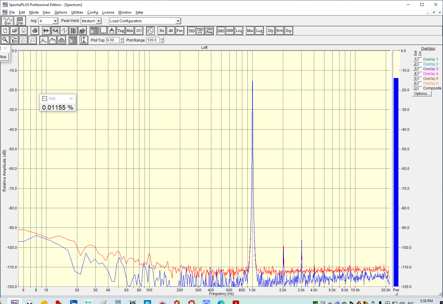Open the Peak Hold Medium dropdown

pyautogui.click(x=98, y=21)
